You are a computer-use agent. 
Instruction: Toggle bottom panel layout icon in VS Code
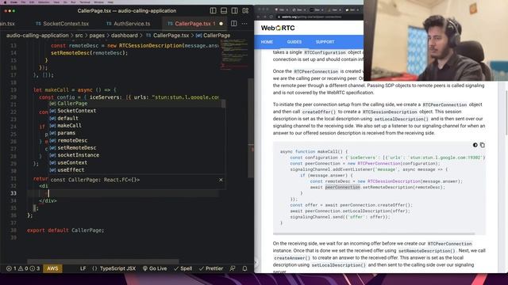[x=224, y=10]
